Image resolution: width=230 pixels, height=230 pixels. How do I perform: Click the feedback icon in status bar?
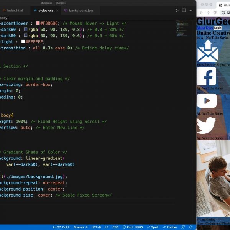coord(183,227)
